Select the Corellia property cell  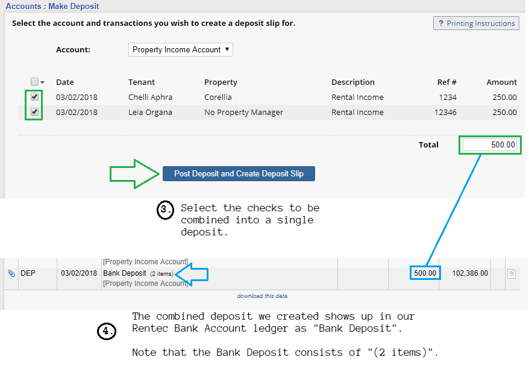[x=218, y=97]
